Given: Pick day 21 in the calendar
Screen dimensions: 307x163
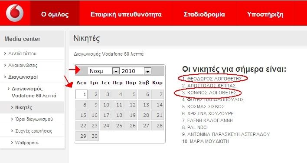Looking at the screenshot, I should (x=157, y=115).
